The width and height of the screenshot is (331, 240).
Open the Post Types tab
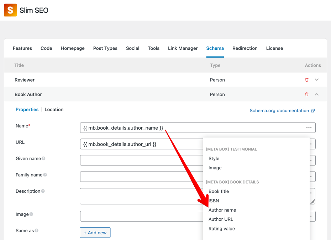pos(105,48)
